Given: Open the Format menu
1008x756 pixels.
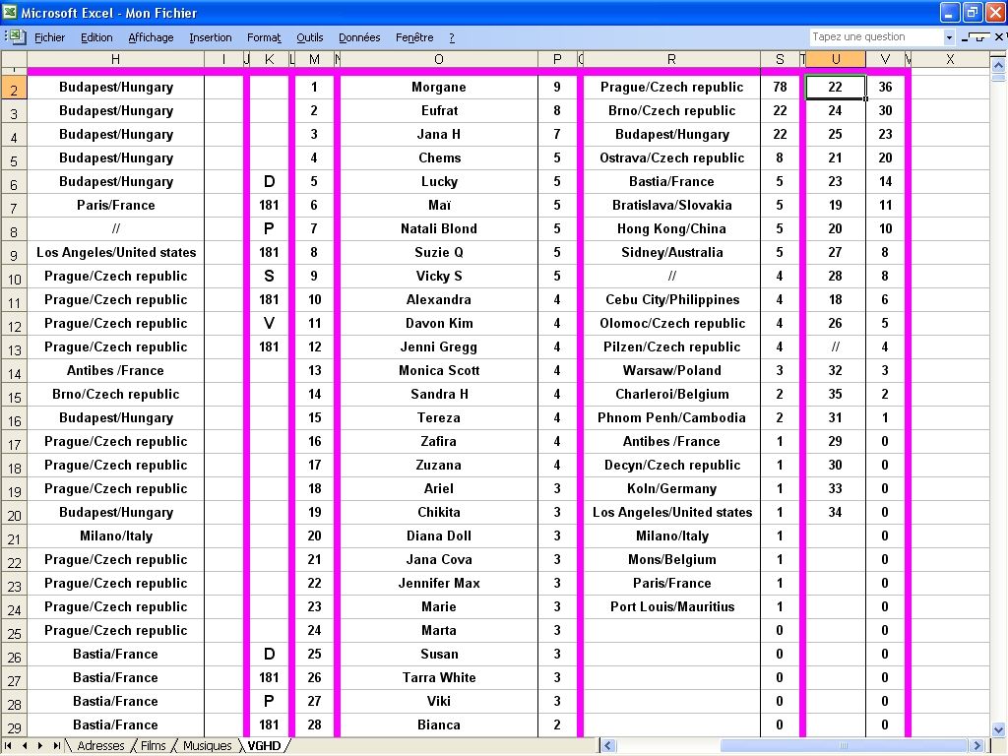Looking at the screenshot, I should (x=264, y=37).
